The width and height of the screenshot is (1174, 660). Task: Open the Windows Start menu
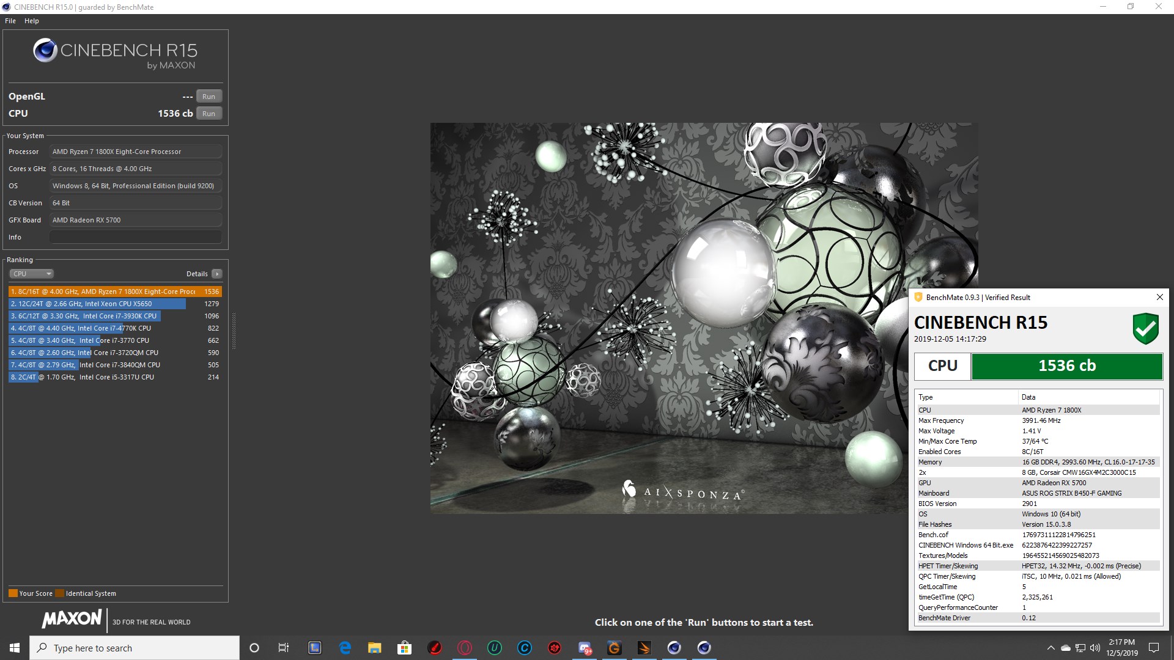tap(15, 648)
